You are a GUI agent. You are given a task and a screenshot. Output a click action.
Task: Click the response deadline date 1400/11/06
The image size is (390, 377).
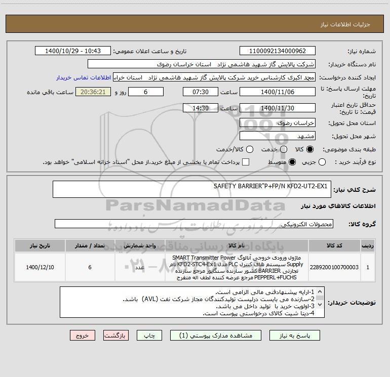pyautogui.click(x=278, y=92)
